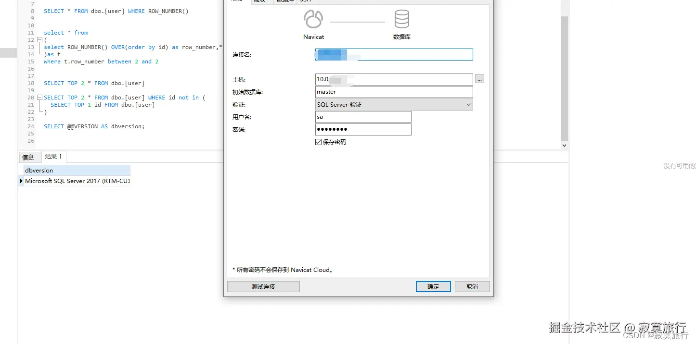Click code line SELECT @@VERSION AS dbversion;
The height and width of the screenshot is (344, 696).
pos(94,126)
